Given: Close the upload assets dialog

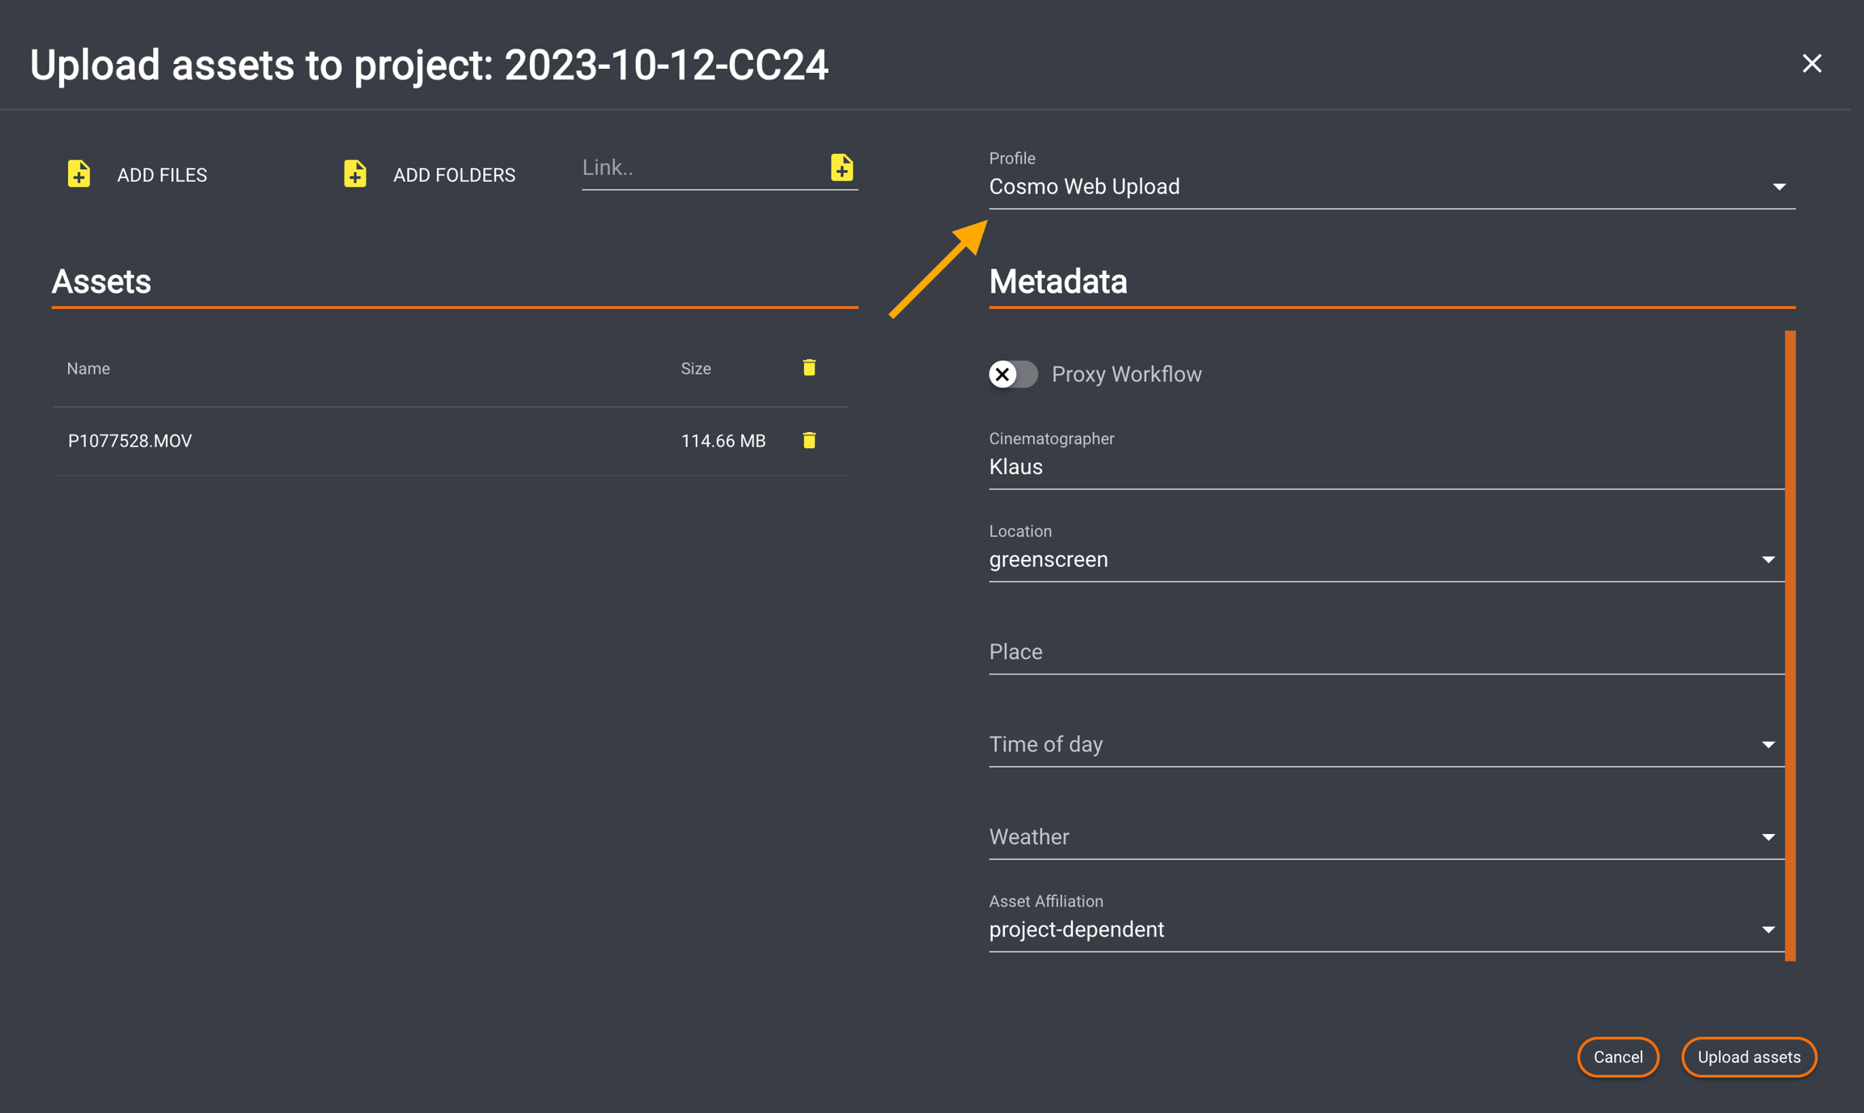Looking at the screenshot, I should point(1811,63).
